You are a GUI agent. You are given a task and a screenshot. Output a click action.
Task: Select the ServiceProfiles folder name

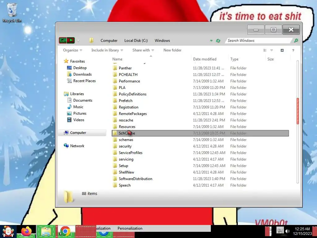point(131,152)
